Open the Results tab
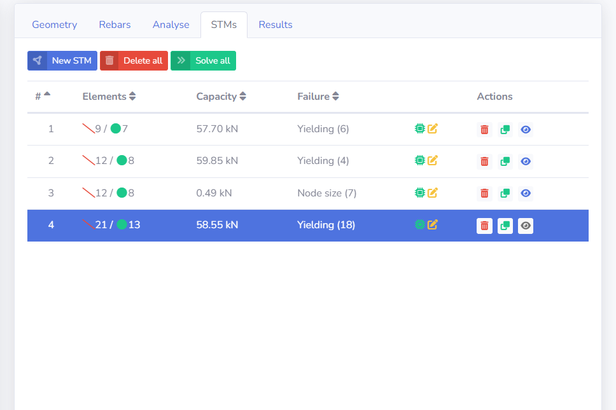Image resolution: width=616 pixels, height=410 pixels. point(275,24)
